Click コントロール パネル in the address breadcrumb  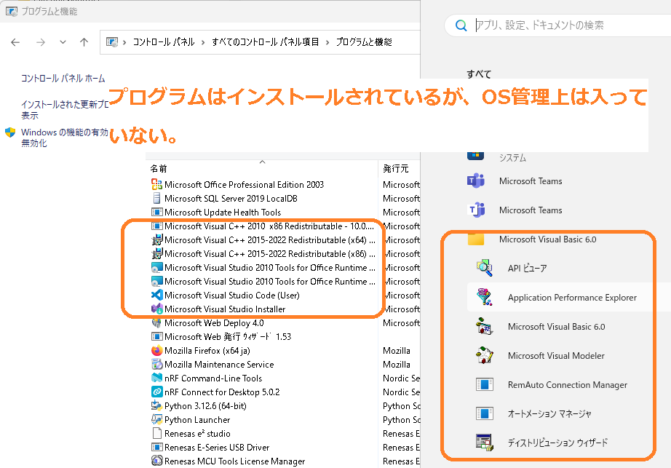tap(164, 42)
